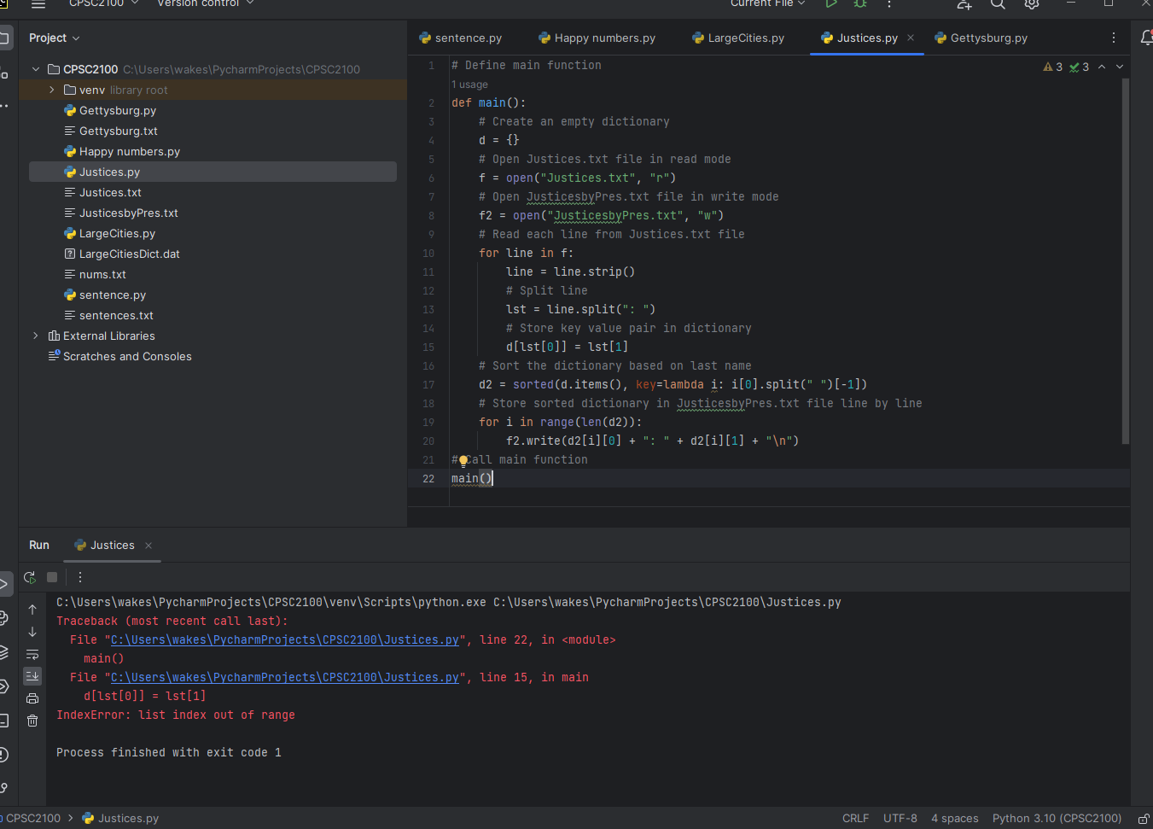The width and height of the screenshot is (1153, 829).
Task: Click the Print console output icon
Action: [32, 698]
